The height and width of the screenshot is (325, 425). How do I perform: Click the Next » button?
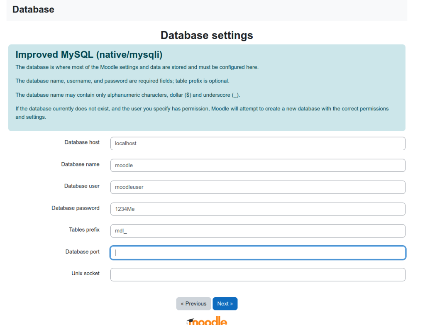tap(225, 304)
